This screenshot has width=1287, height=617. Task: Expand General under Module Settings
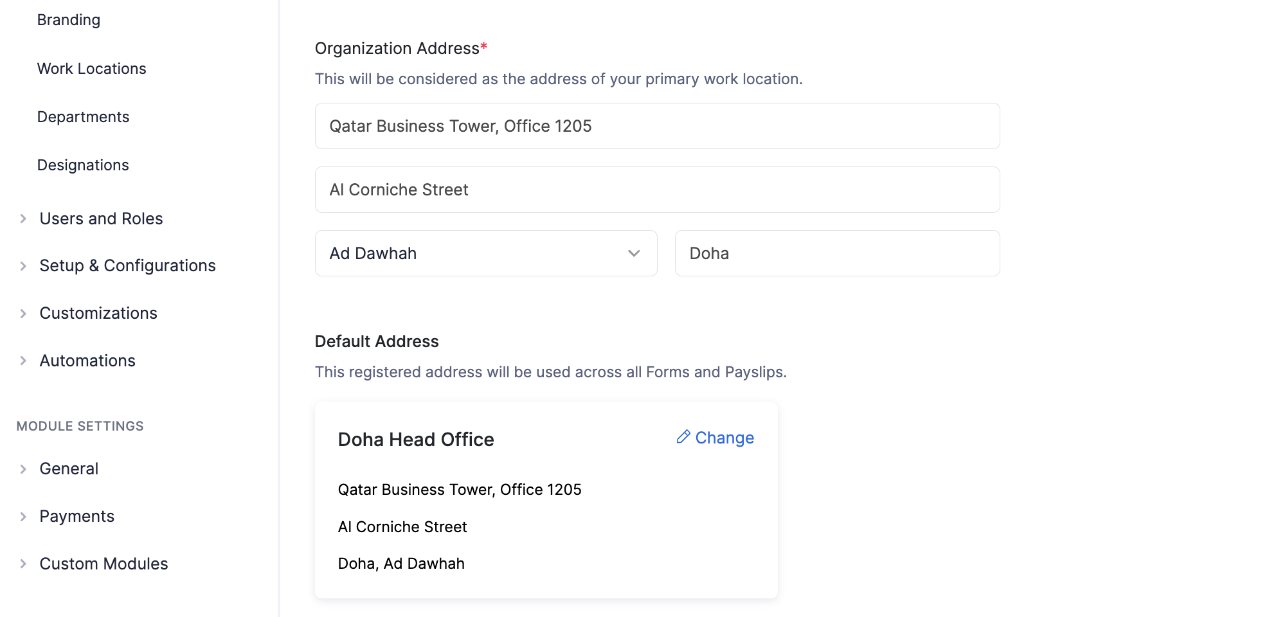point(69,469)
